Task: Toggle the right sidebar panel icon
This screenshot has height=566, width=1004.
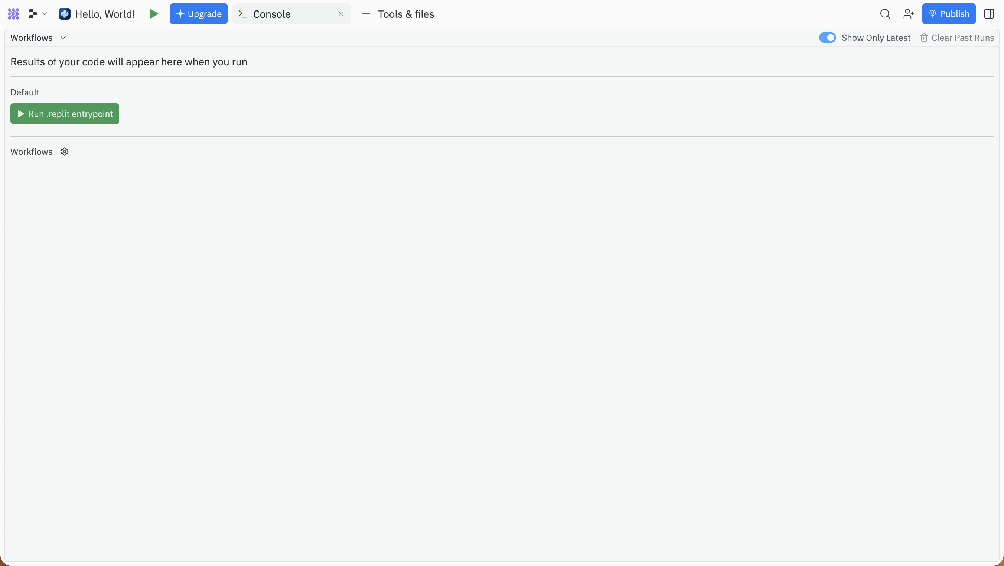Action: coord(989,14)
